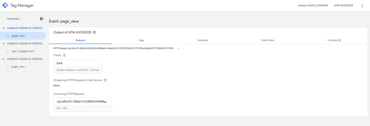Click the Event: page_view heading

64,21
